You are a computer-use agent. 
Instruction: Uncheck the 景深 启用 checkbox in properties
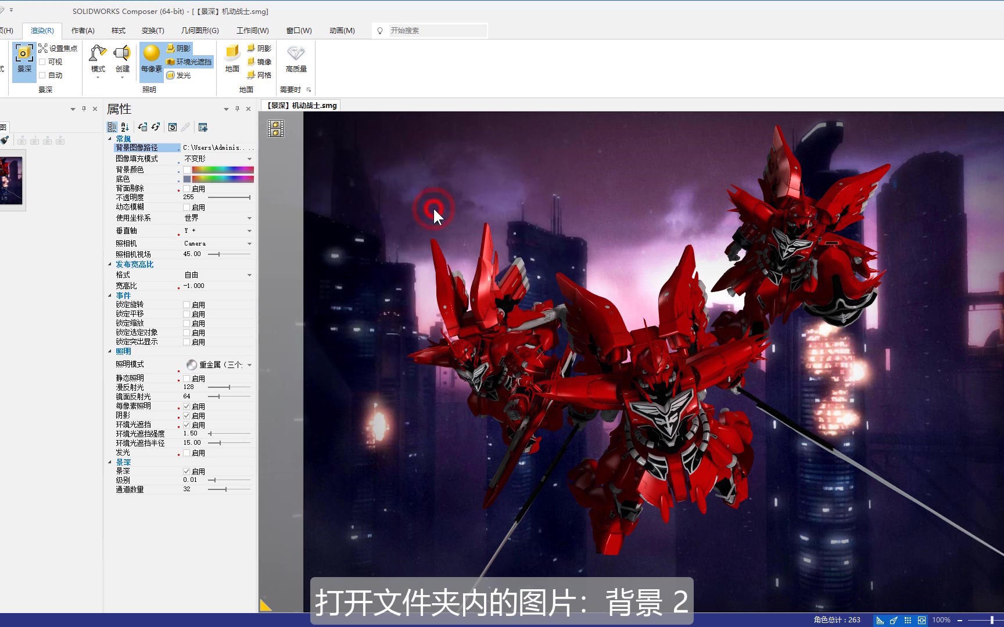[187, 471]
